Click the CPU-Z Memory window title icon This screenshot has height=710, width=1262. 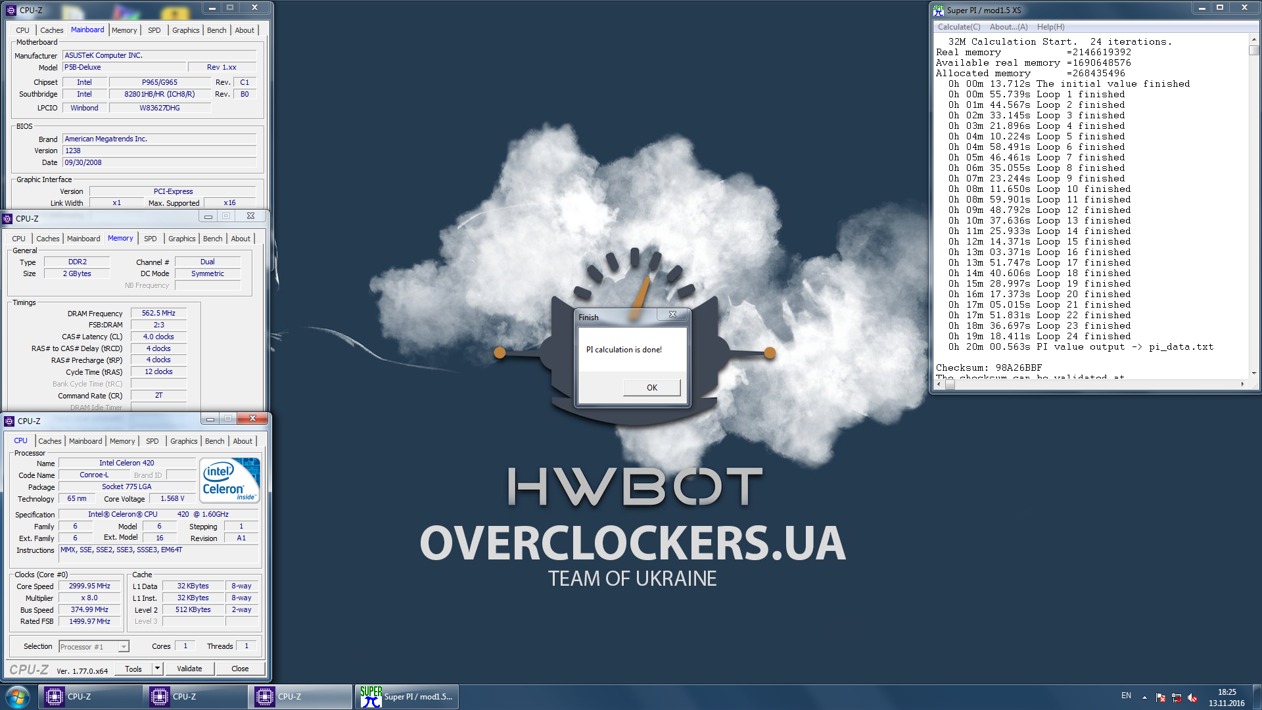(8, 218)
